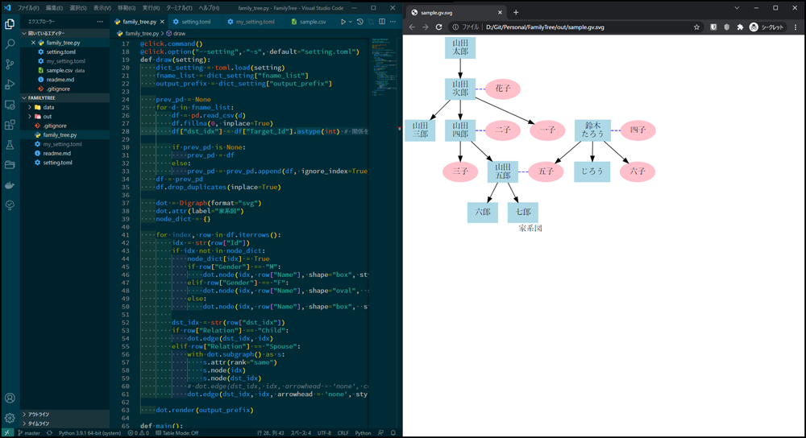This screenshot has width=806, height=438.
Task: Open a new Chrome tab
Action: 516,12
